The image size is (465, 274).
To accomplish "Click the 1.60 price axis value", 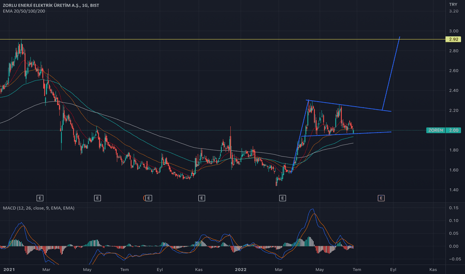I will [454, 170].
